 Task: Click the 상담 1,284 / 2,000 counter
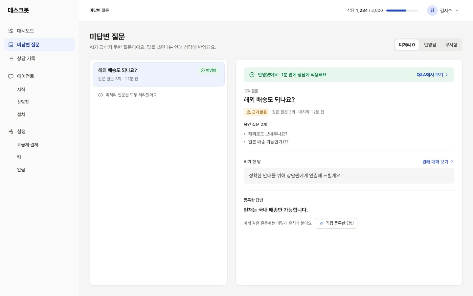point(365,11)
